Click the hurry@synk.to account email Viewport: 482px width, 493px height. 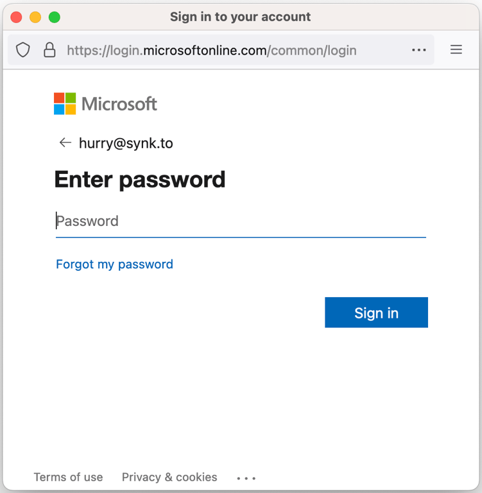(126, 143)
